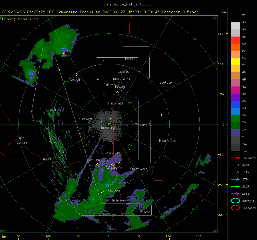Click the Airdrie label
The image size is (257, 240).
(x=113, y=152)
